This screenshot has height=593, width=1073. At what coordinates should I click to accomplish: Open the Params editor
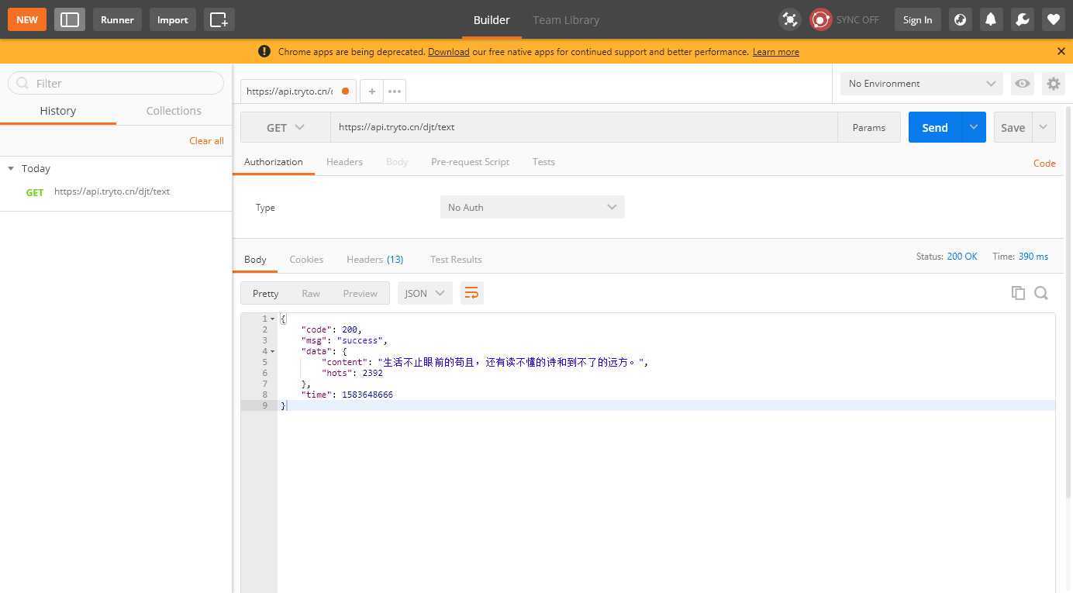coord(868,127)
